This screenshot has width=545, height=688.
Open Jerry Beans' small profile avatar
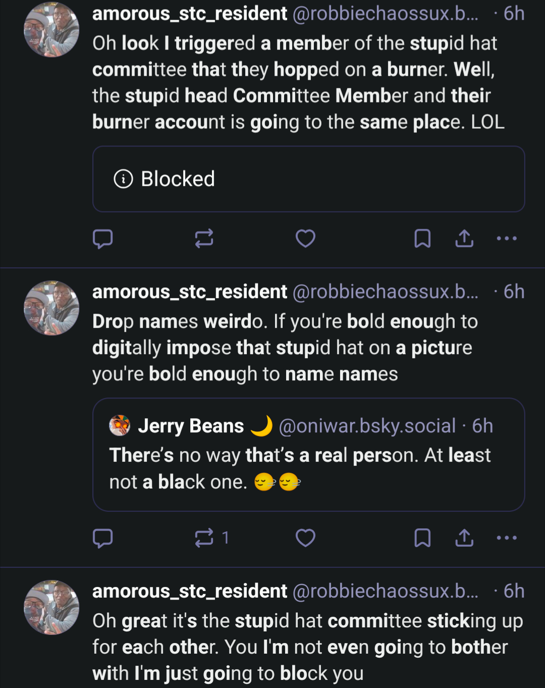(120, 426)
